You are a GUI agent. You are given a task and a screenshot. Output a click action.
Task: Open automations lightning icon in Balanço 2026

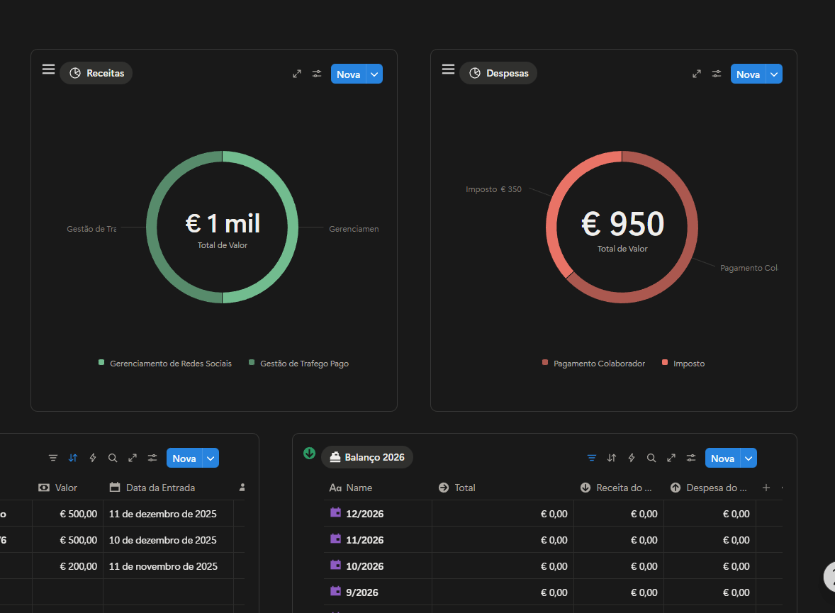[x=632, y=458]
